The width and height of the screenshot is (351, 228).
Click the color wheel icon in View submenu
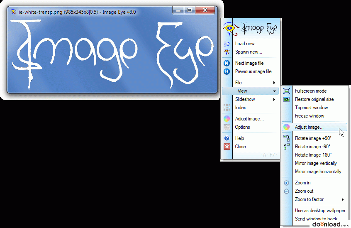(287, 127)
